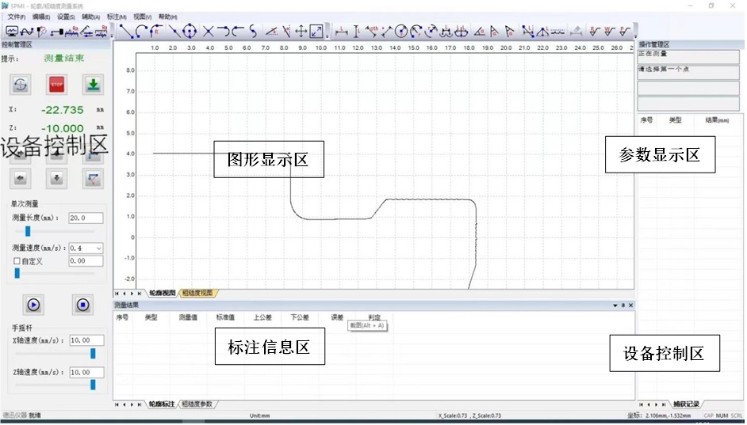
Task: Switch to the 粗糙度视图 tab
Action: (x=198, y=293)
